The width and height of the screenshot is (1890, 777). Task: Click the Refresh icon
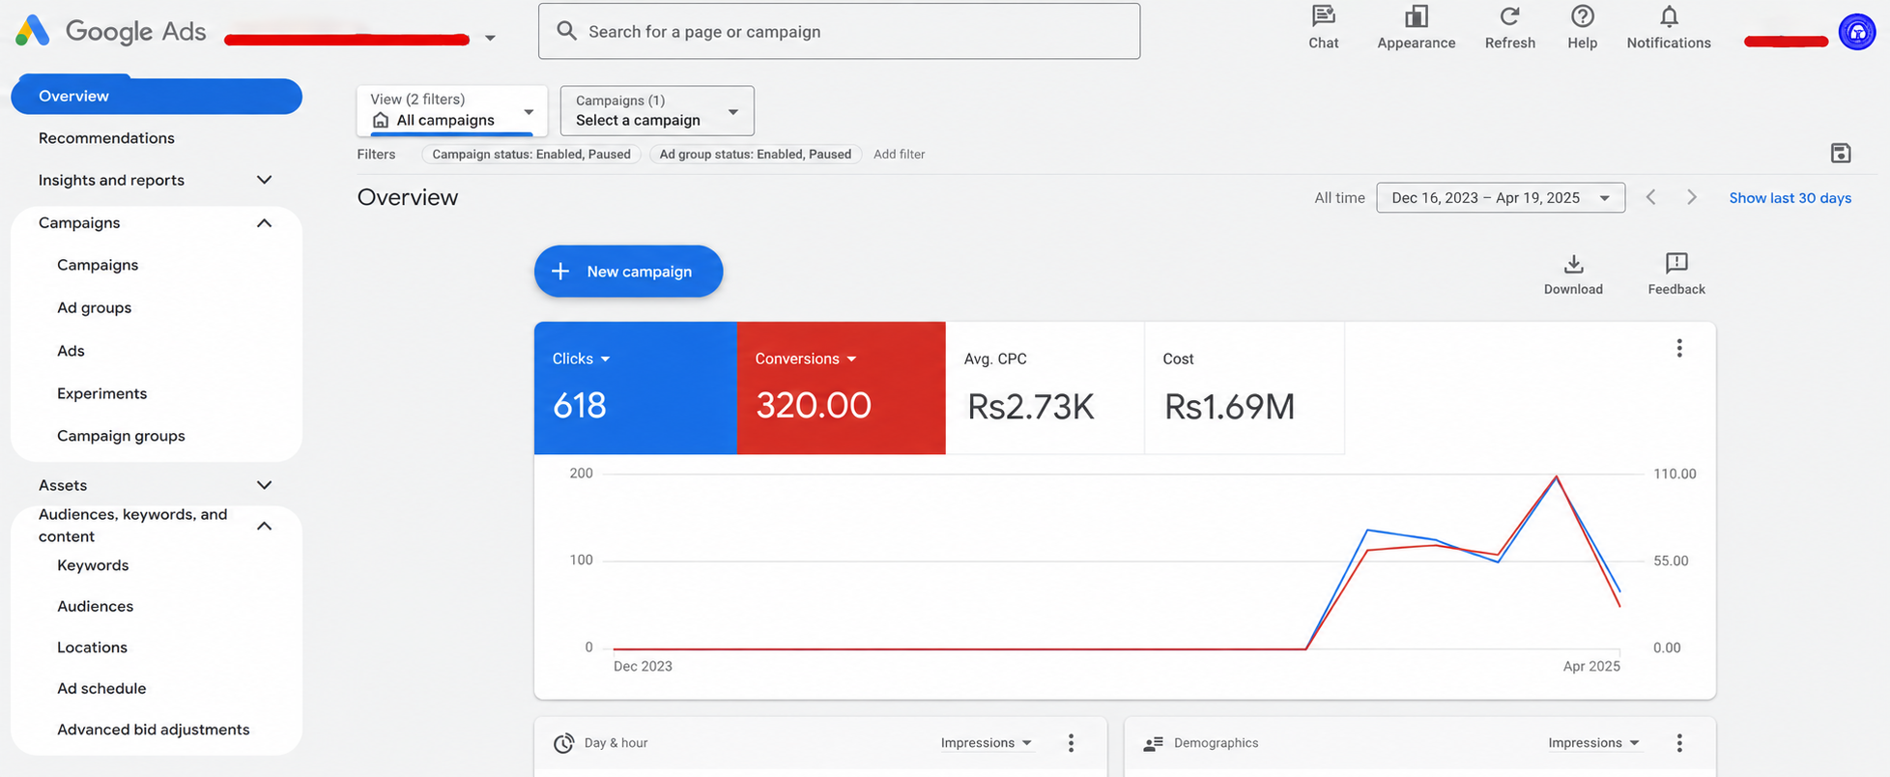click(x=1509, y=16)
